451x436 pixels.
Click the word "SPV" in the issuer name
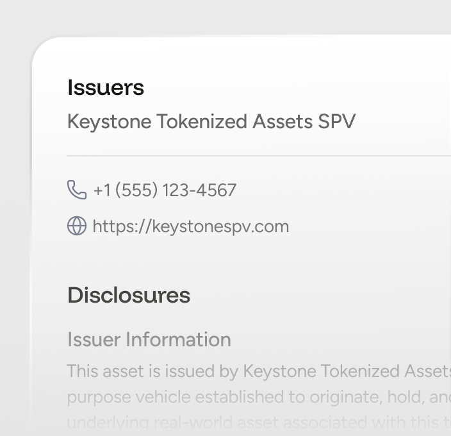pyautogui.click(x=337, y=121)
